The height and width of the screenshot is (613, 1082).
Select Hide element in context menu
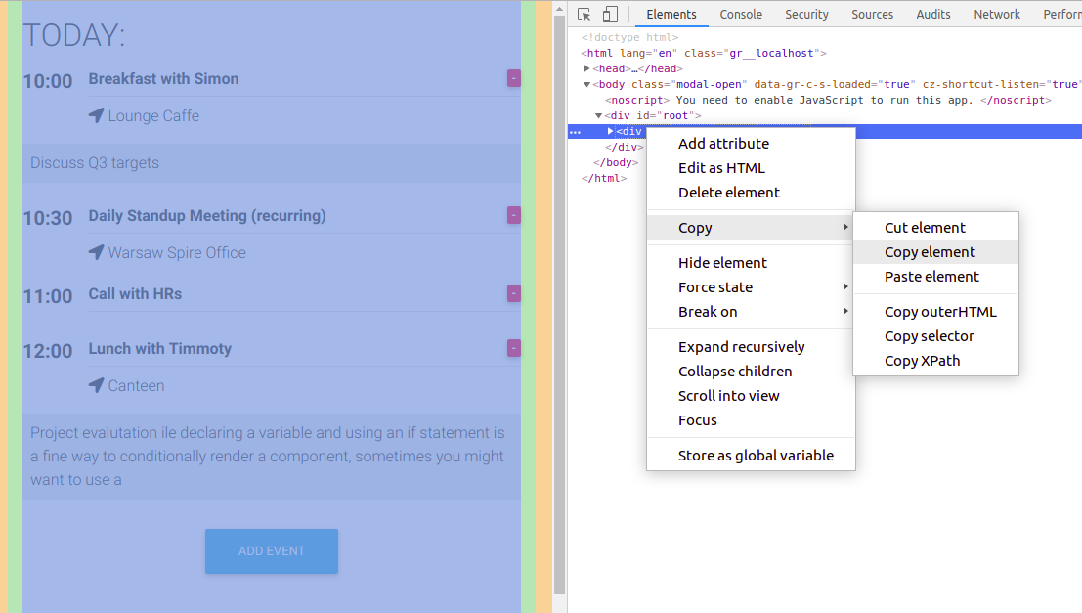pyautogui.click(x=751, y=262)
